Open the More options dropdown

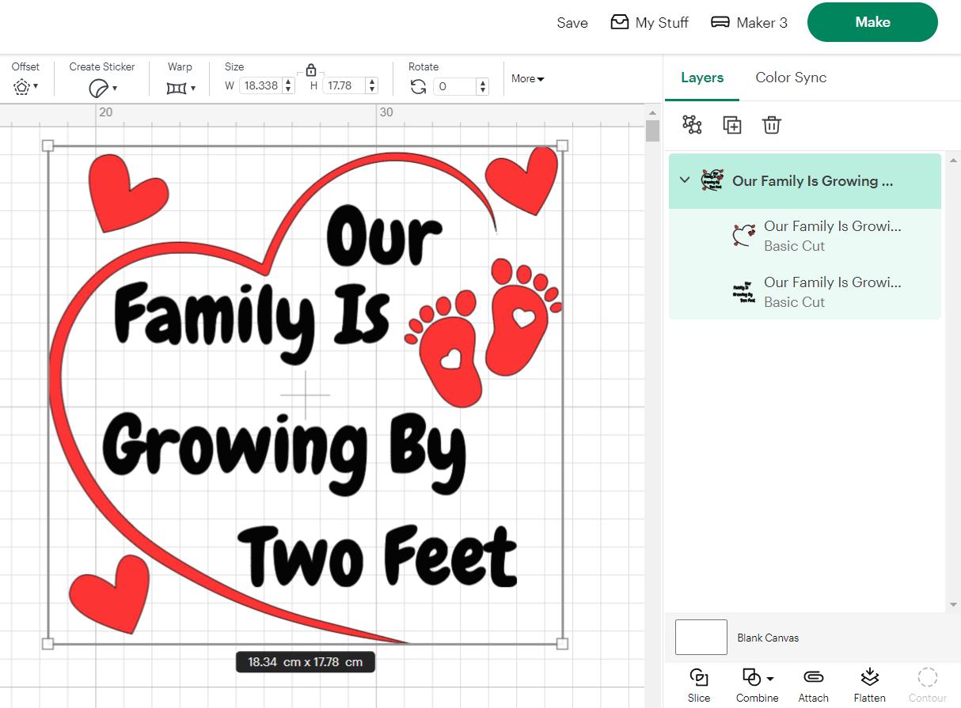point(526,78)
